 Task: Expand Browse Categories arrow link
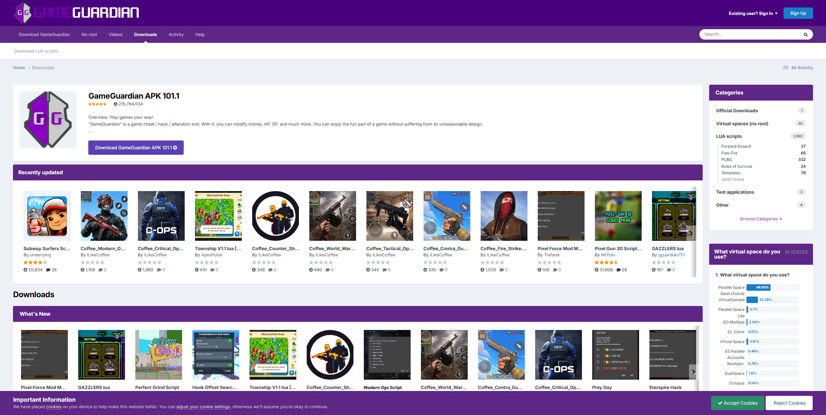761,219
